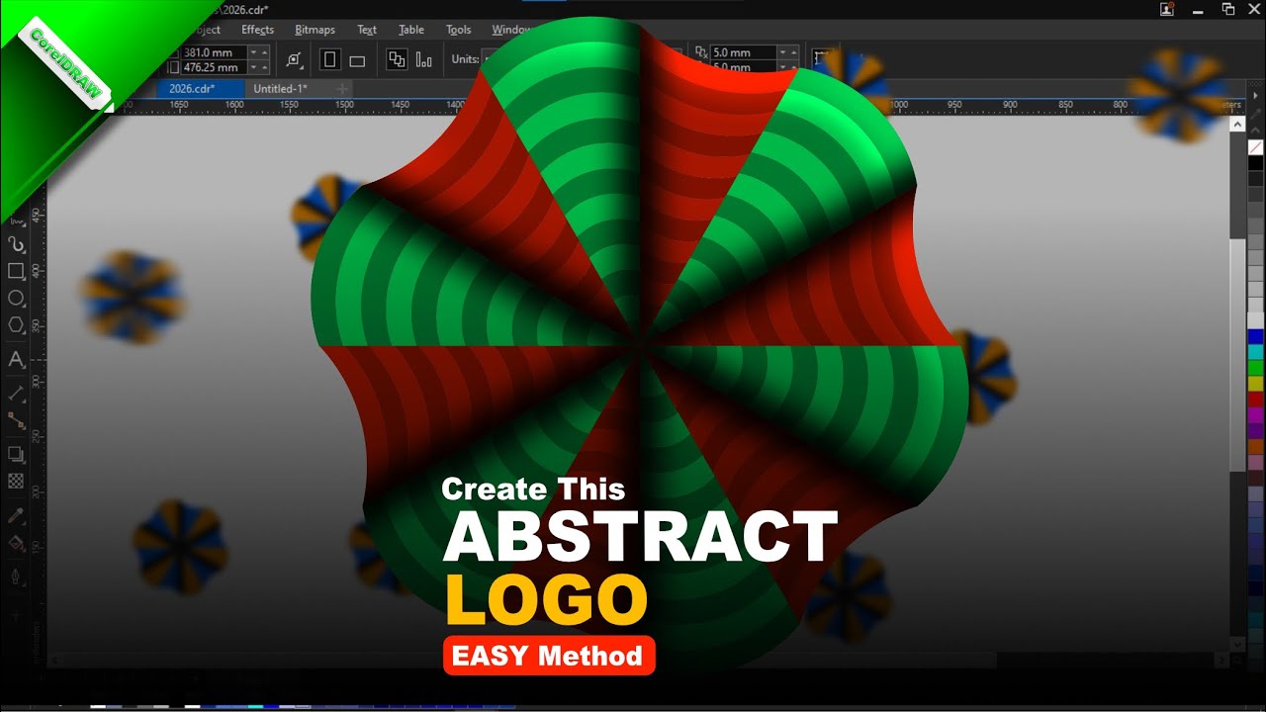Add a new document with plus tab
Viewport: 1266px width, 712px height.
coord(342,89)
